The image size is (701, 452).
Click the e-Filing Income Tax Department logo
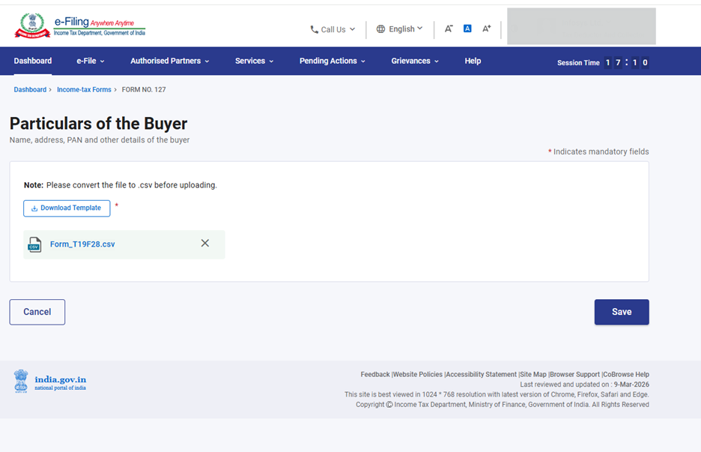pyautogui.click(x=79, y=26)
